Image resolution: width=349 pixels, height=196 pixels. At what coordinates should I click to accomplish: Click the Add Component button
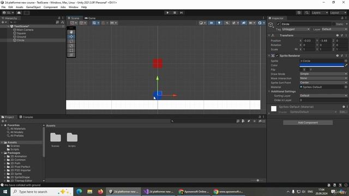[x=308, y=122]
